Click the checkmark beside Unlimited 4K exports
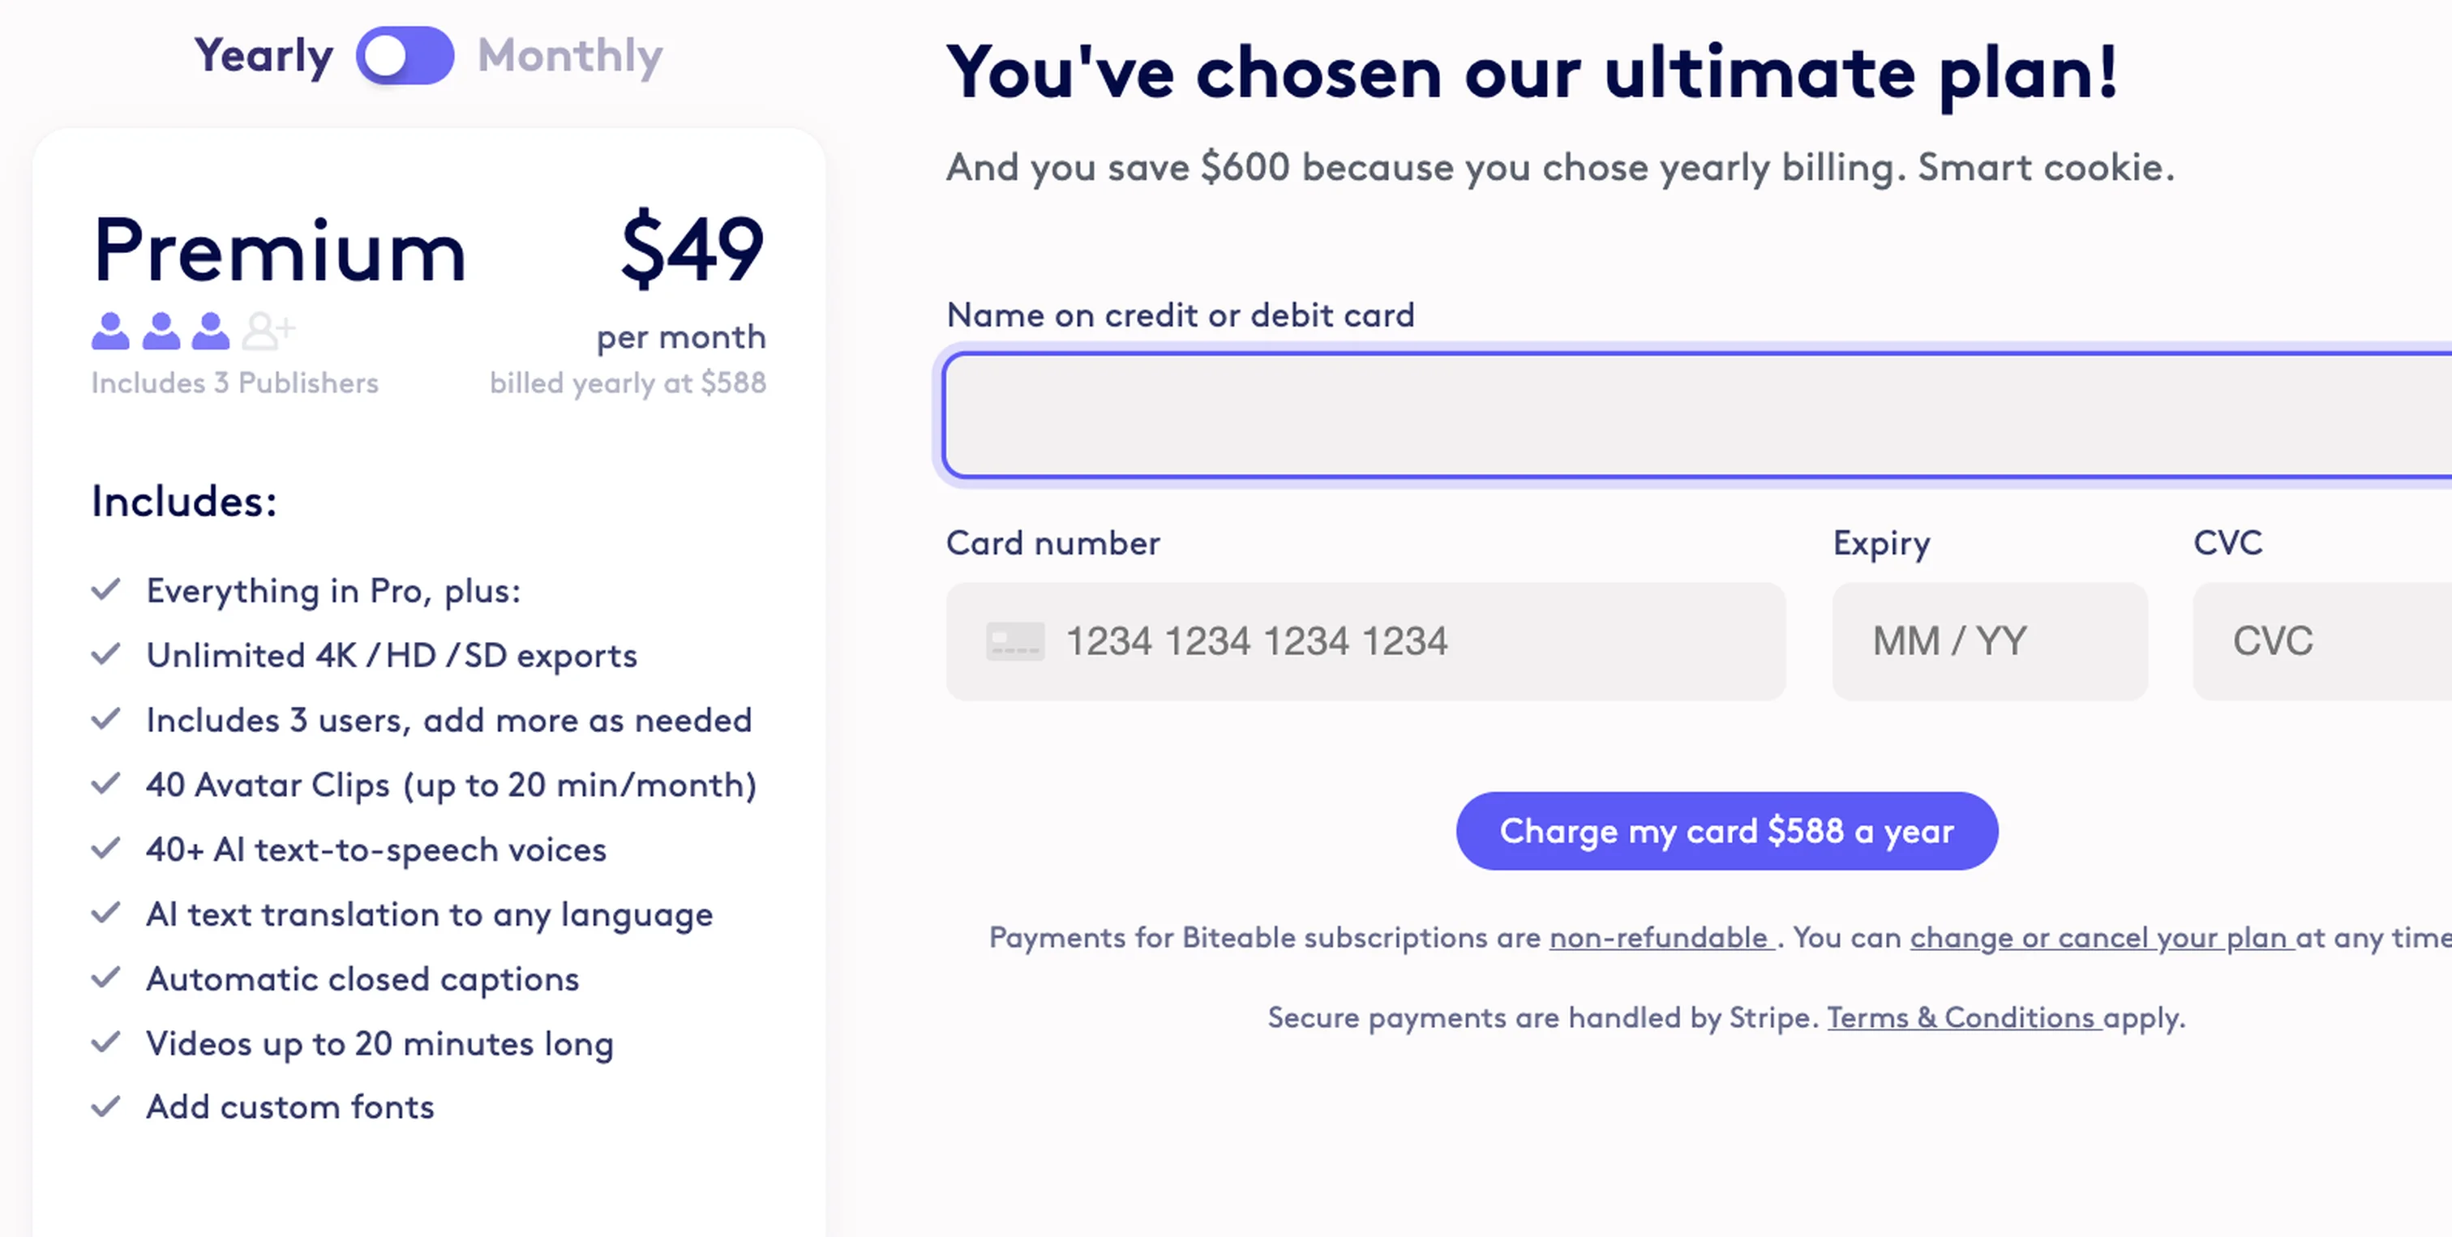 tap(106, 653)
